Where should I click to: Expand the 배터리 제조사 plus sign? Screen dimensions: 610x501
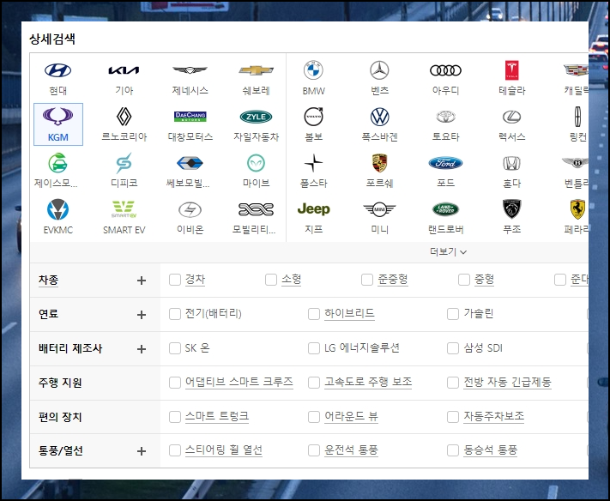pyautogui.click(x=142, y=349)
